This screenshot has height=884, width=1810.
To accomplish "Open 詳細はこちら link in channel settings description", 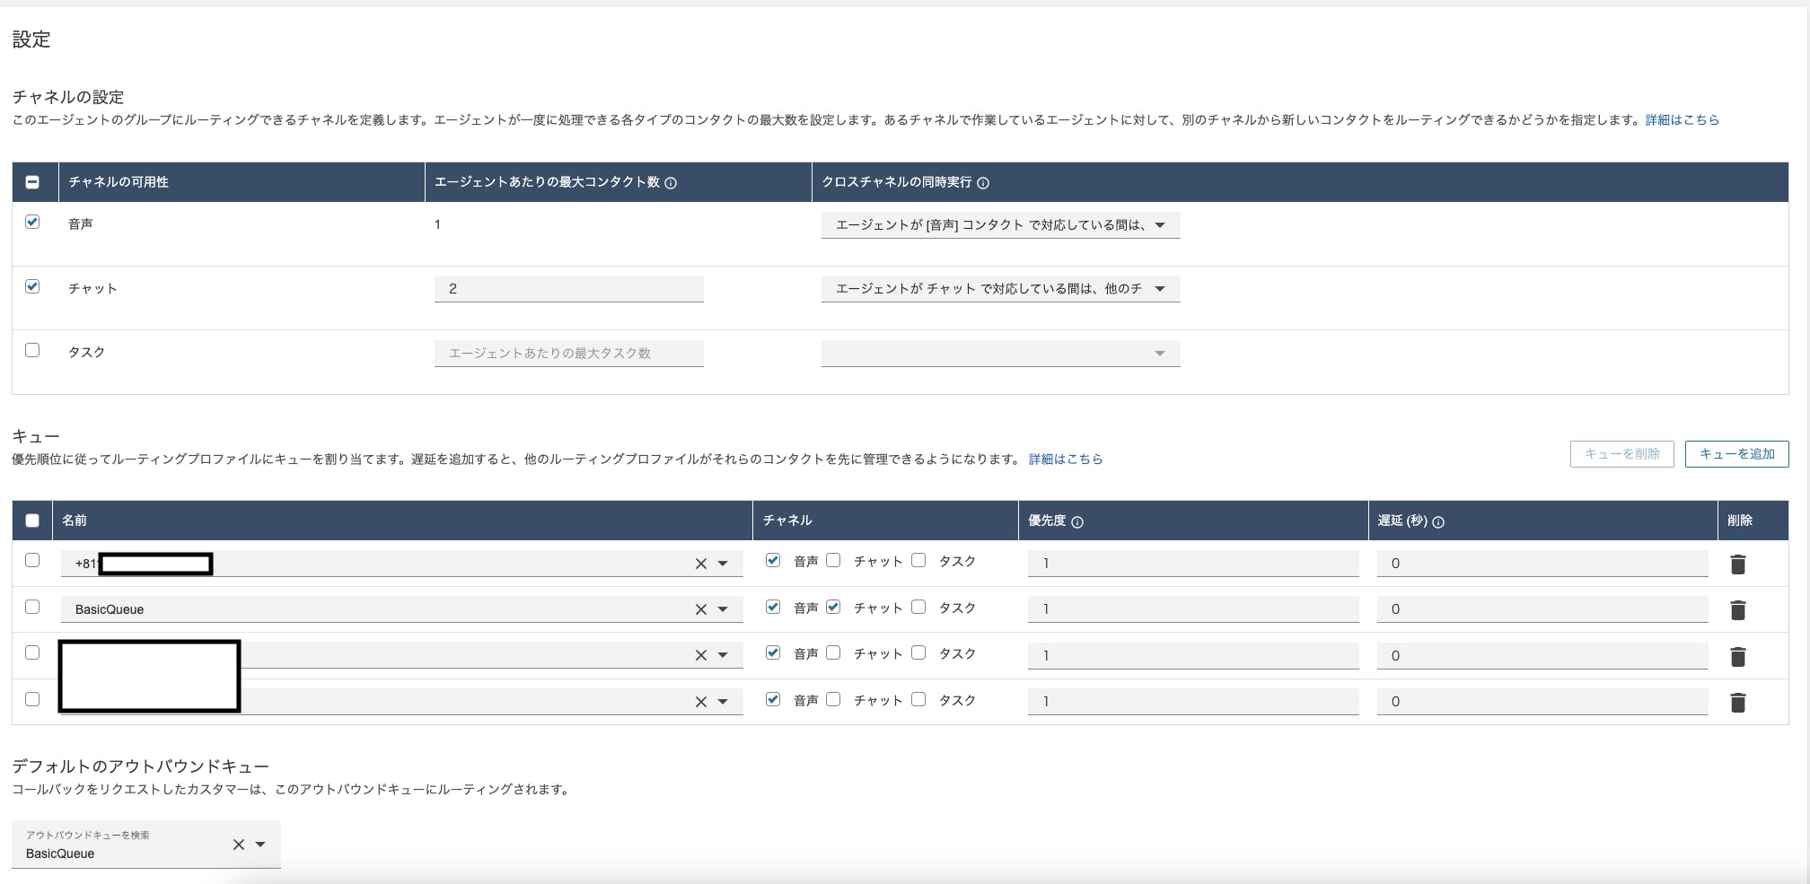I will (1682, 119).
